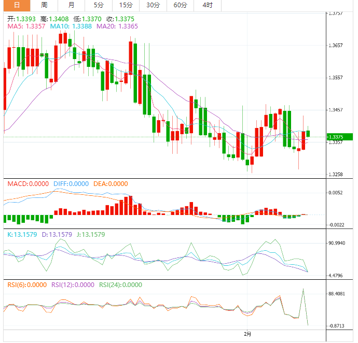
Task: Click the 4.4796 KDJ axis label
Action: (336, 276)
